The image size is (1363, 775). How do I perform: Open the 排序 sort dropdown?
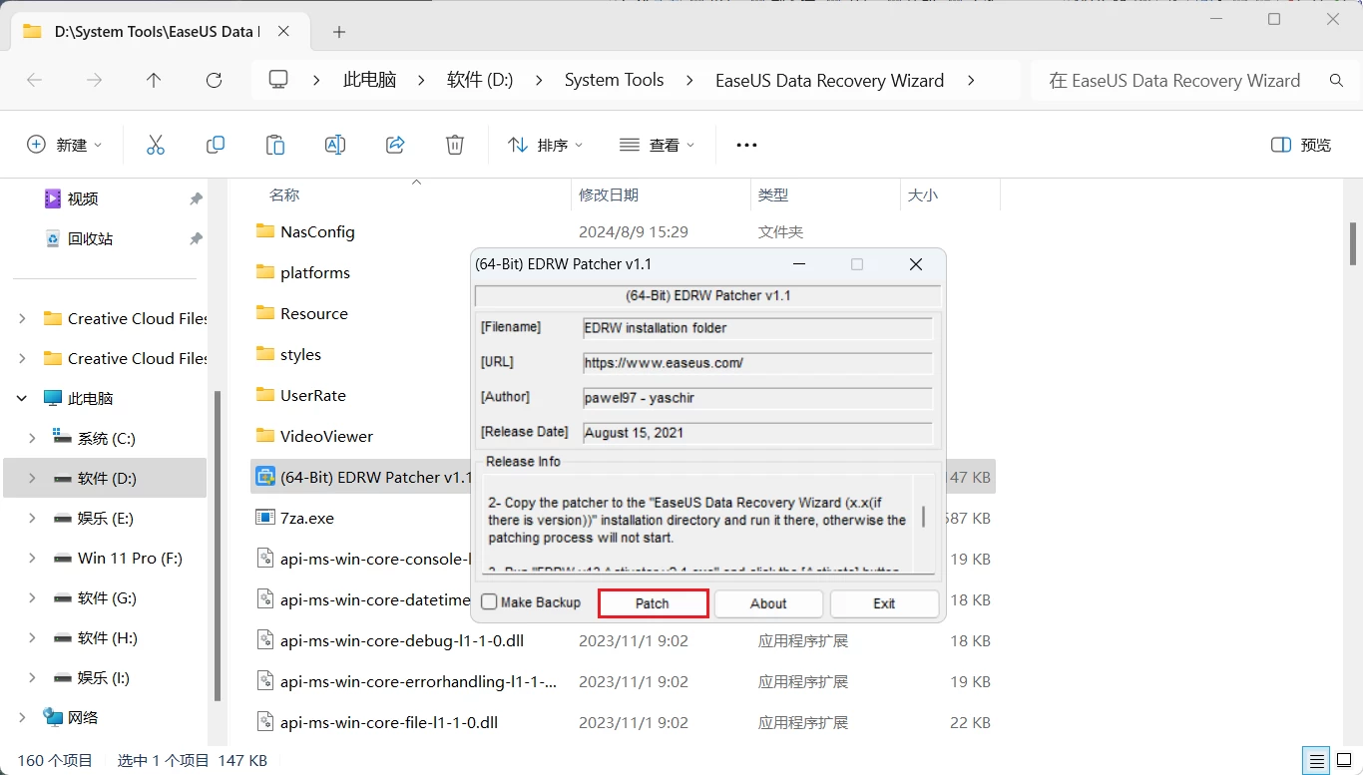pyautogui.click(x=545, y=145)
